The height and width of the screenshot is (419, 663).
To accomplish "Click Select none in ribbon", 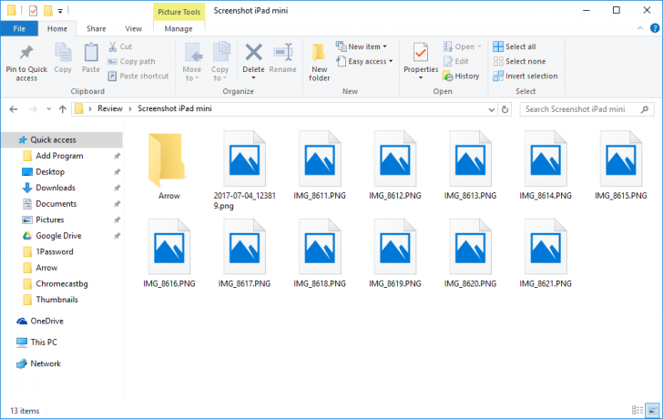I will (519, 61).
